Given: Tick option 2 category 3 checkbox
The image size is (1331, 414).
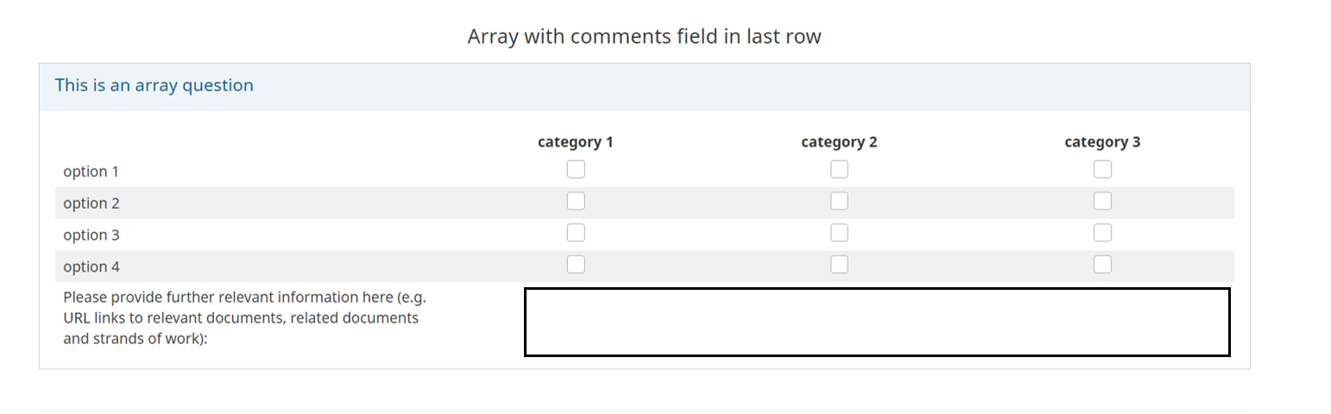Looking at the screenshot, I should (1102, 201).
